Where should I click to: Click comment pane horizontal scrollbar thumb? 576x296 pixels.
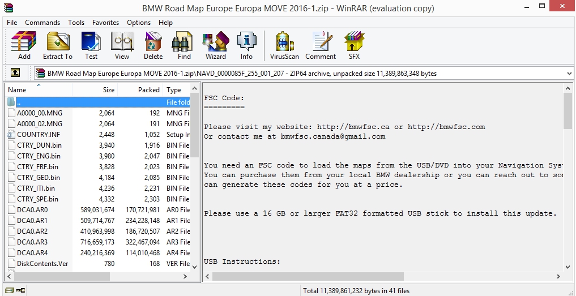308,276
